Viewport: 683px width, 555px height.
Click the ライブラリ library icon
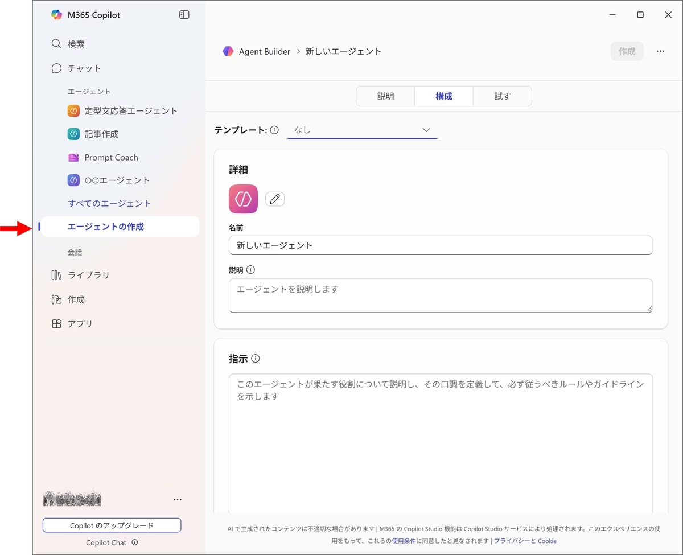point(56,276)
